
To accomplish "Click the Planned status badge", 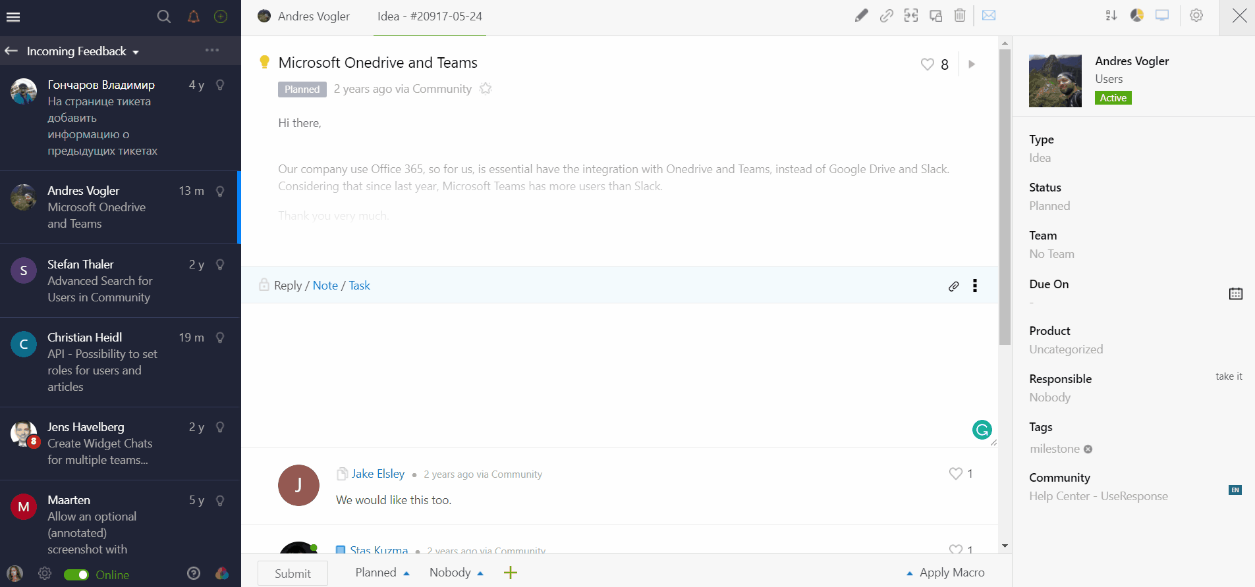I will coord(302,89).
